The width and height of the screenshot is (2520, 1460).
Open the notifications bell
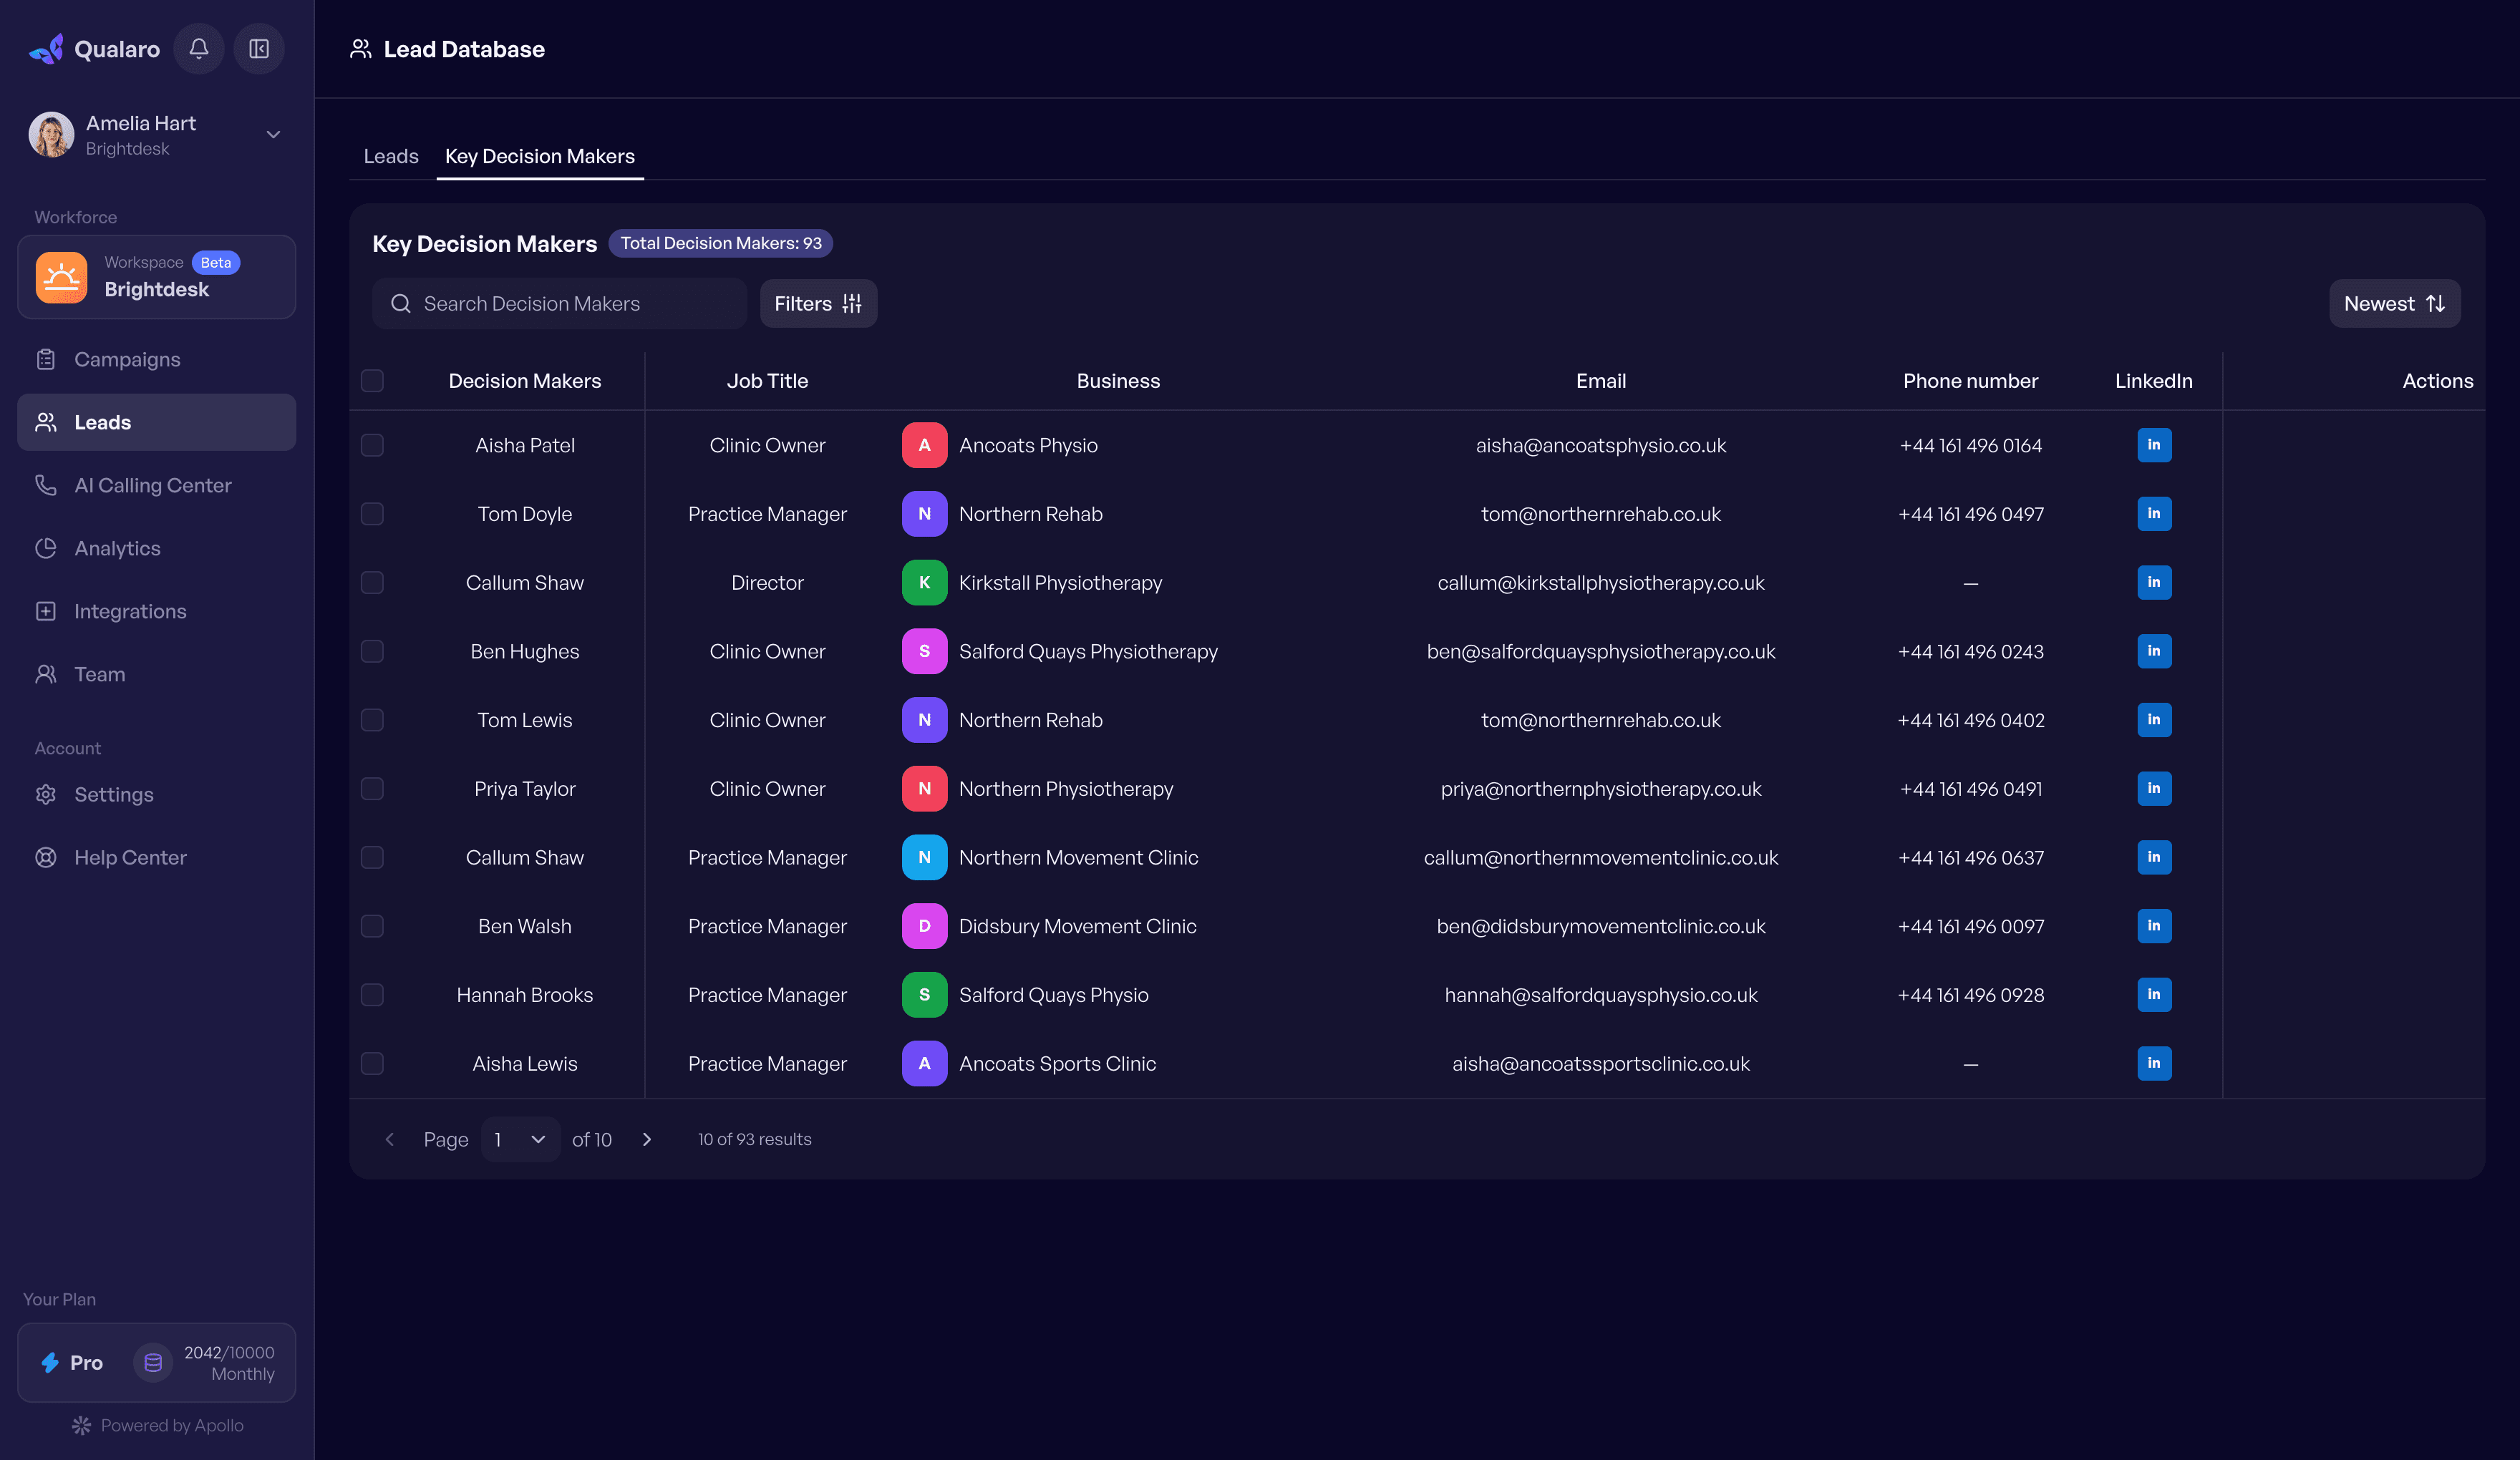point(199,48)
